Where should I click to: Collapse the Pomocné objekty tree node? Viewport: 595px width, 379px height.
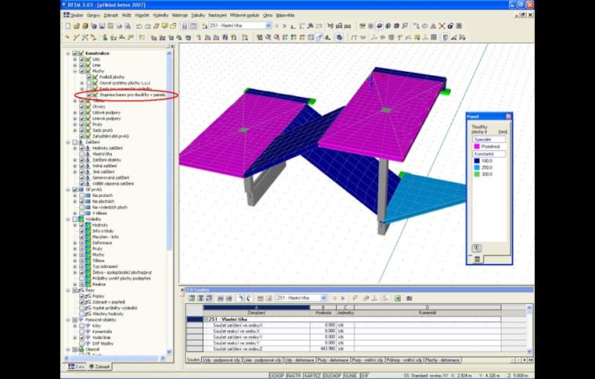[x=68, y=320]
